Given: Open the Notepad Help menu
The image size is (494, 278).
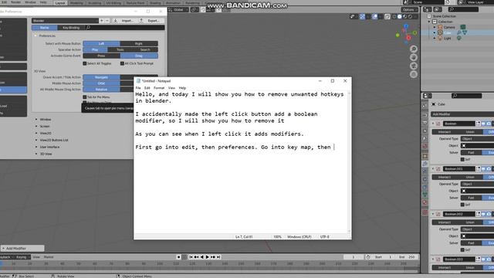Looking at the screenshot, I should point(182,88).
